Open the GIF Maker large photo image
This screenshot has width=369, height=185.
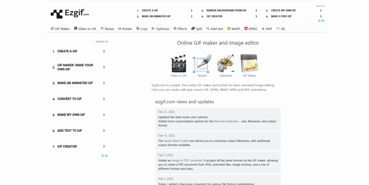(x=249, y=63)
